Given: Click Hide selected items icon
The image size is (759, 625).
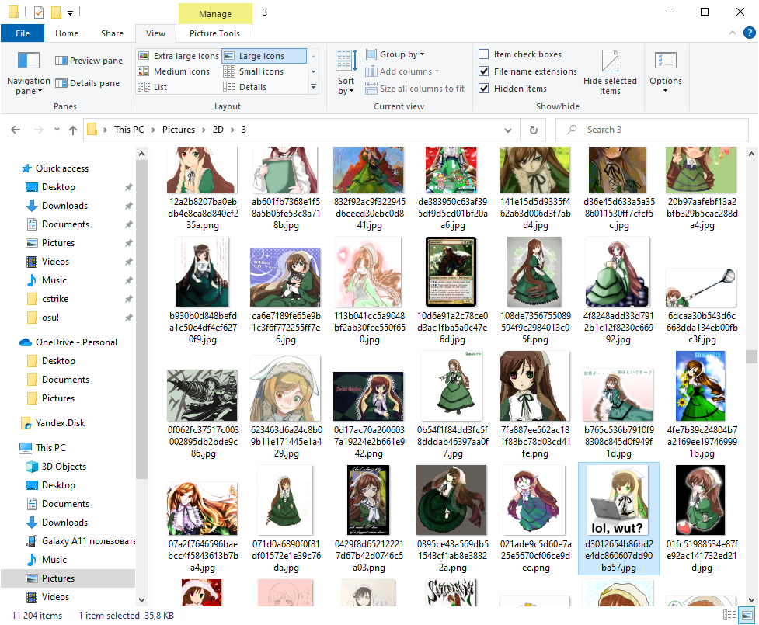Looking at the screenshot, I should (610, 71).
